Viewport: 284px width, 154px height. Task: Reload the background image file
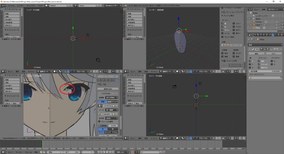(116, 114)
